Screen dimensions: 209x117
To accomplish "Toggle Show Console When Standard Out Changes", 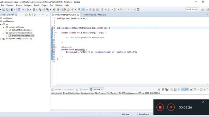I will (183, 90).
